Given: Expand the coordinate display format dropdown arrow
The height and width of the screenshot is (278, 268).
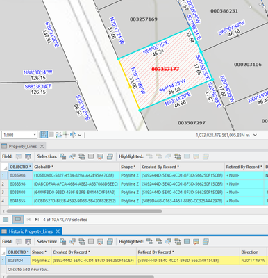Looking at the screenshot, I should 255,135.
